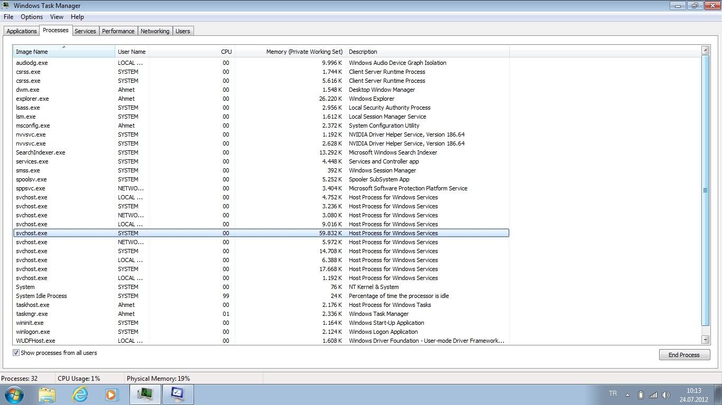Screen dimensions: 722x405
Task: Sort by Image Name column header
Action: pos(64,52)
